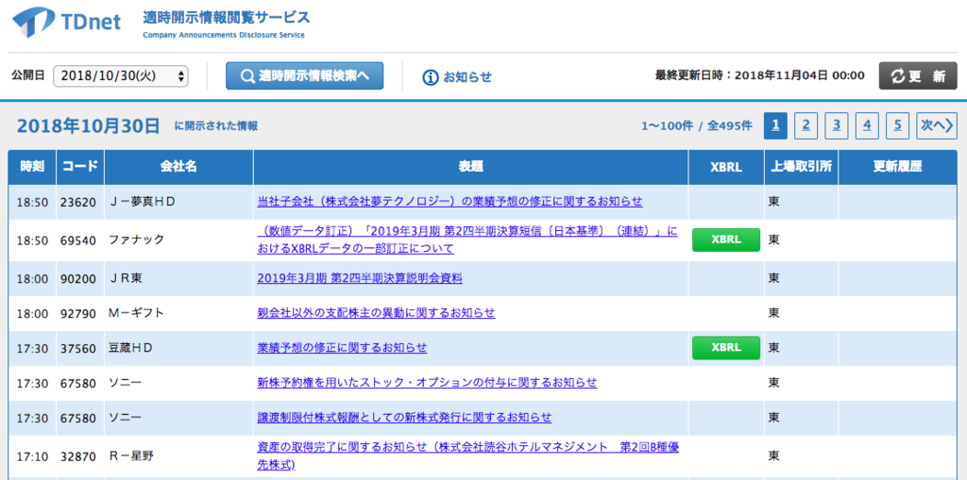
Task: Click the 次へ next page button
Action: tap(937, 125)
